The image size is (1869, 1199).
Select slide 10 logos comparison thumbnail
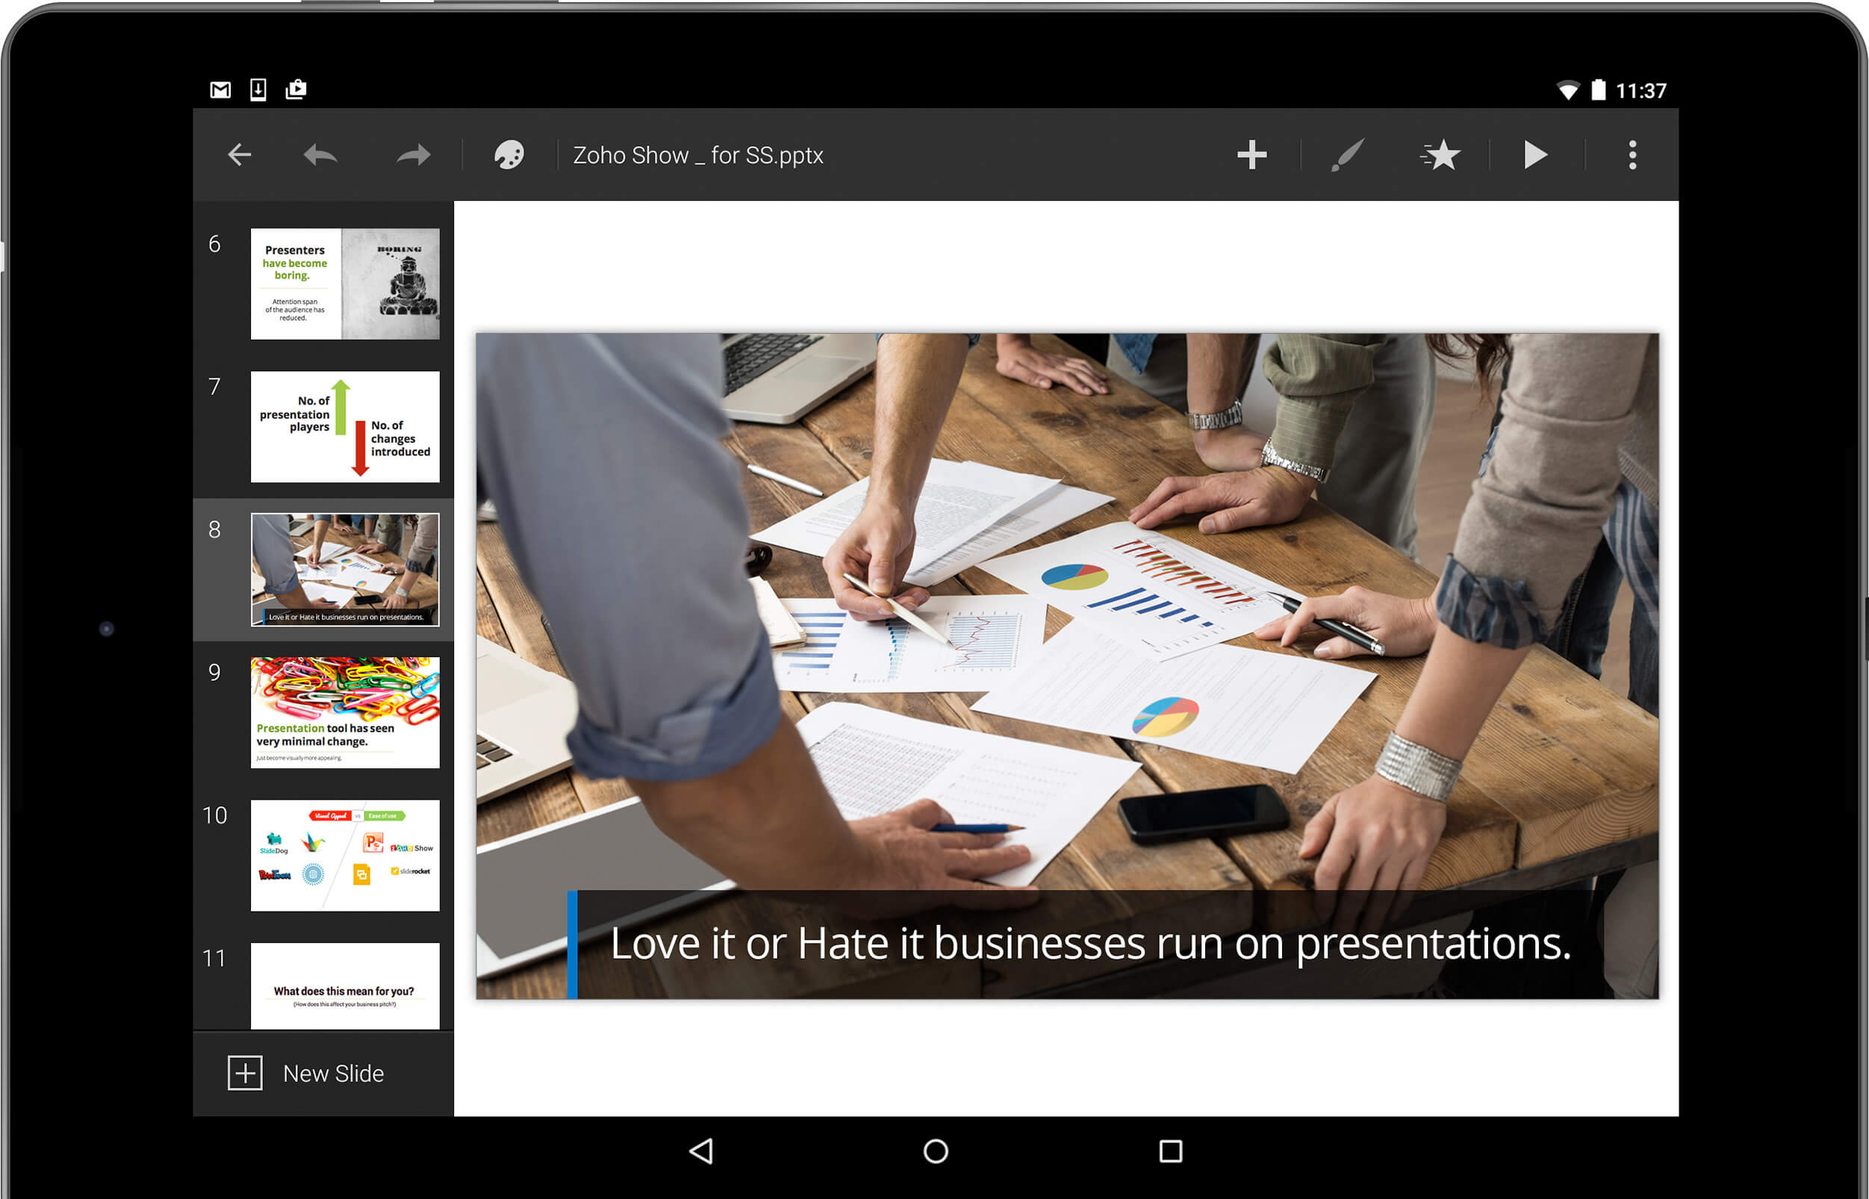[x=345, y=856]
